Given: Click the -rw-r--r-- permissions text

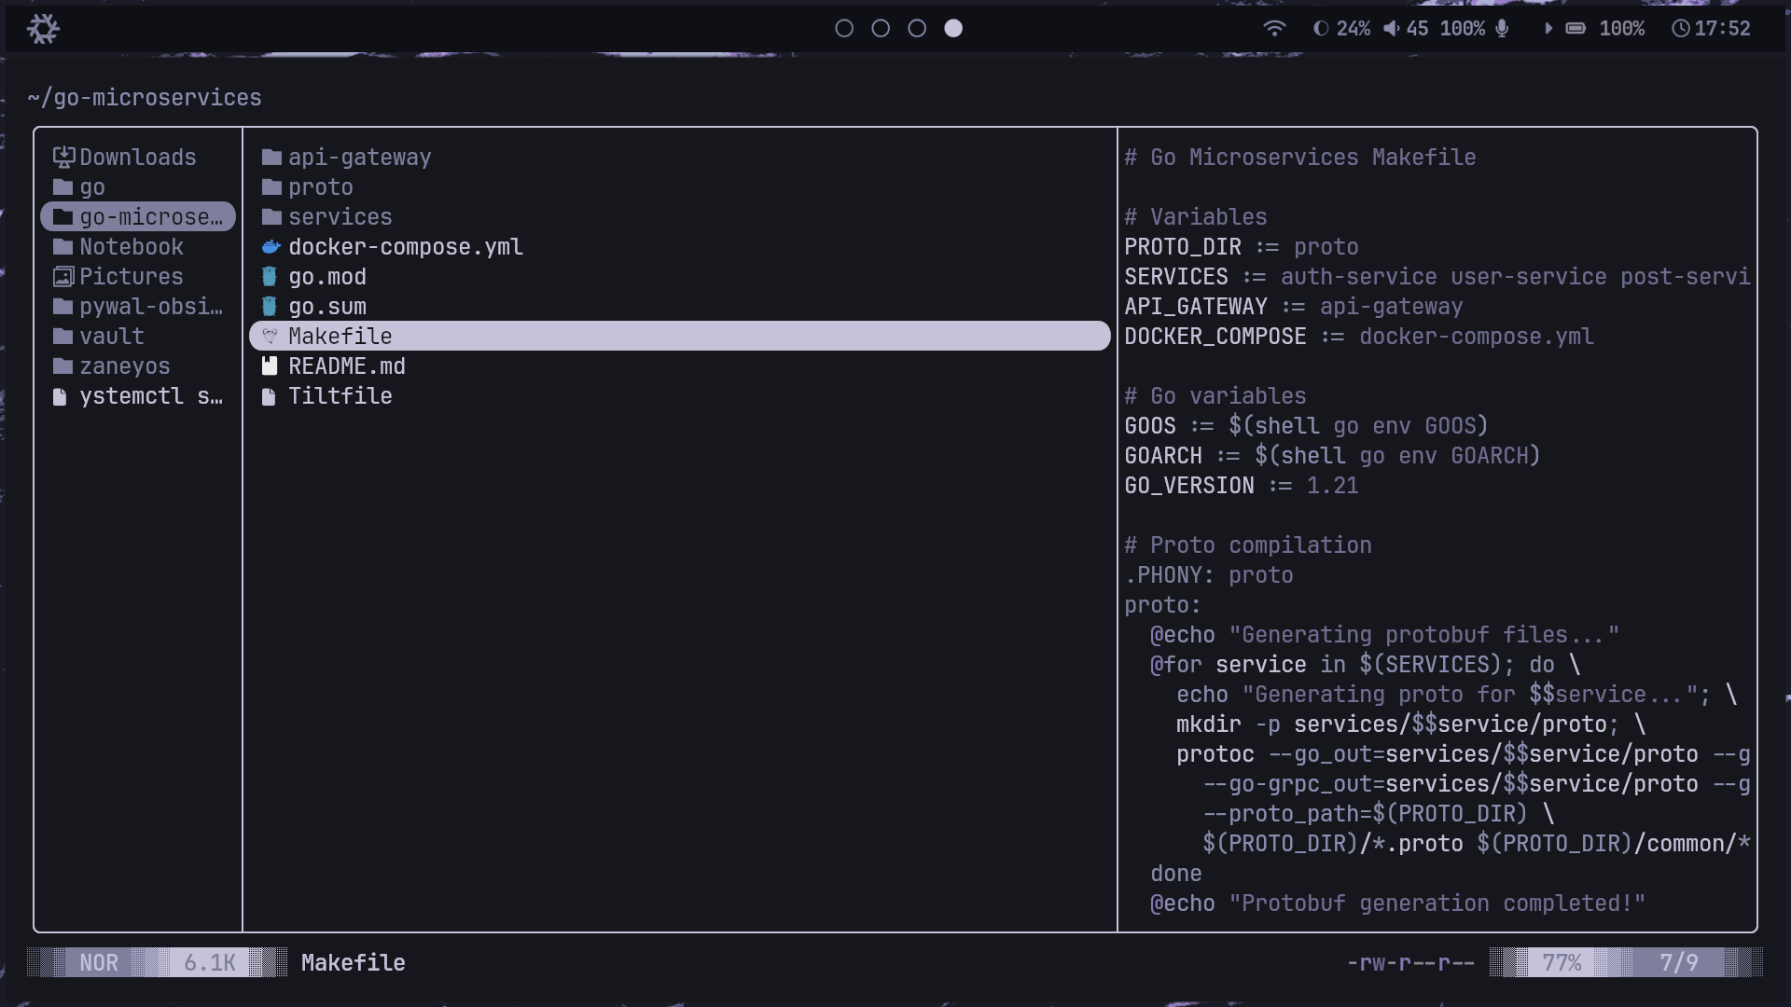Looking at the screenshot, I should click(x=1411, y=962).
